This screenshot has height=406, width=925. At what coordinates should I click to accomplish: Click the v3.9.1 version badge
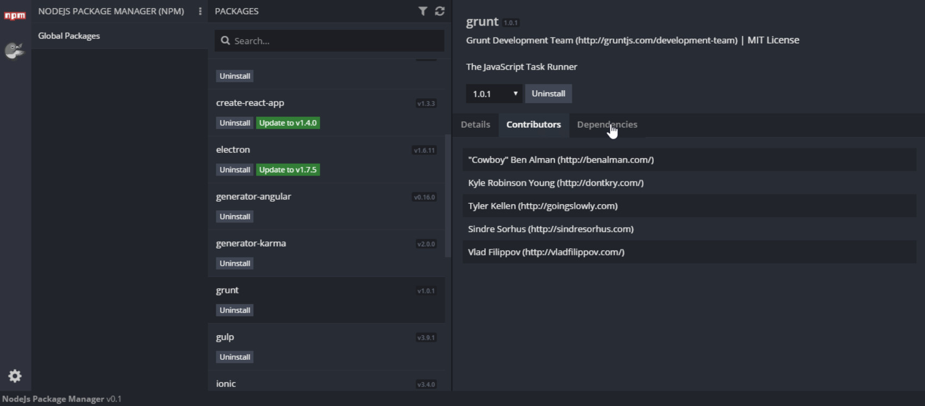click(426, 338)
